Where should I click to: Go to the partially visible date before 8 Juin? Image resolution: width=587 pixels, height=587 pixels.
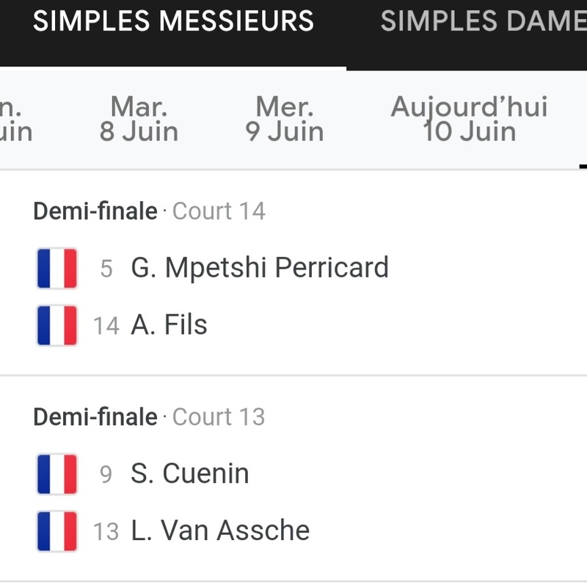tap(15, 120)
